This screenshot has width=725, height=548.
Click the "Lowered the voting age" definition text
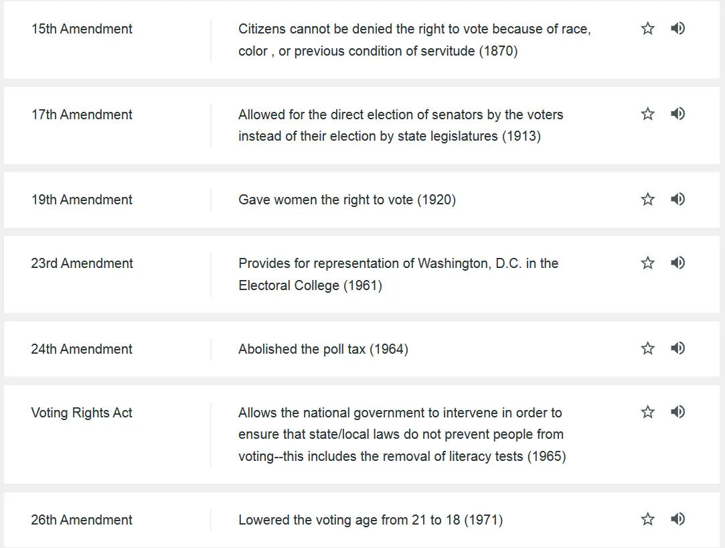[370, 520]
